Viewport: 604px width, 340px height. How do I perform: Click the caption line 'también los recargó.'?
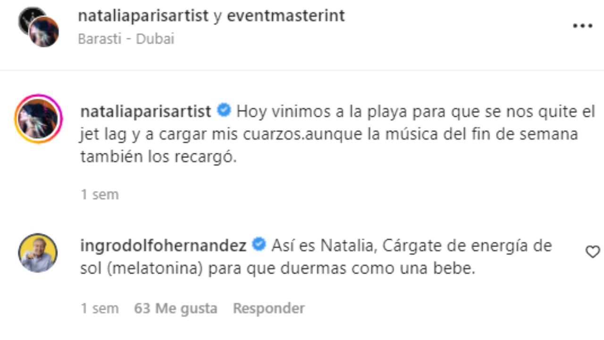pyautogui.click(x=158, y=157)
